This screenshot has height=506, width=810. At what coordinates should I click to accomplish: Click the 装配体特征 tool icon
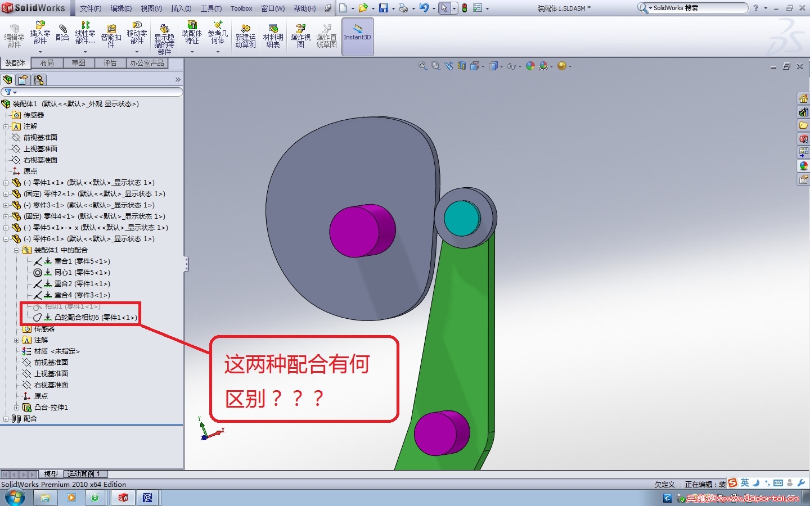click(192, 25)
